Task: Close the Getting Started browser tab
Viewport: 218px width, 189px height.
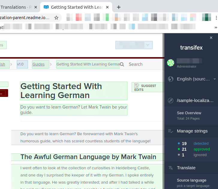Action: [x=107, y=7]
